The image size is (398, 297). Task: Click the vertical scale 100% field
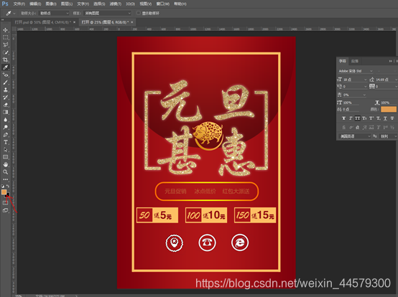tap(351, 103)
